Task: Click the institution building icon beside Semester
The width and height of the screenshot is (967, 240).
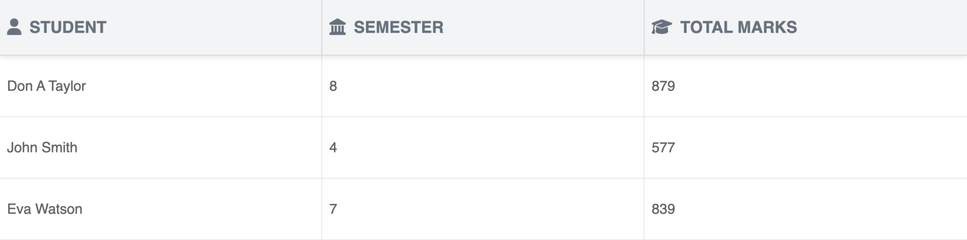Action: (338, 27)
